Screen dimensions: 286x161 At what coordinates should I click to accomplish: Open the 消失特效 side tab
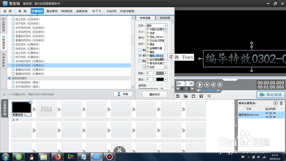[x=3, y=60]
